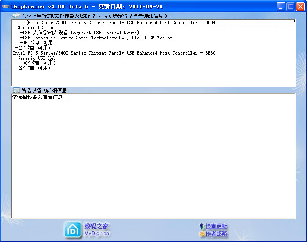
Task: Click the 检查更新 link
Action: coord(216,226)
